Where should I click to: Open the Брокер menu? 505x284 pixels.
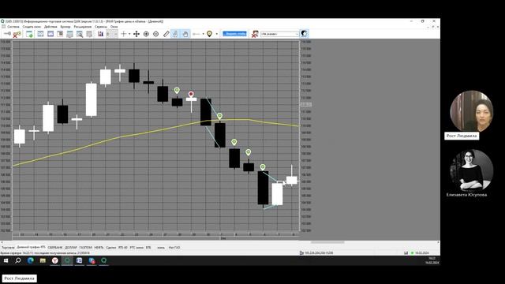(x=65, y=27)
